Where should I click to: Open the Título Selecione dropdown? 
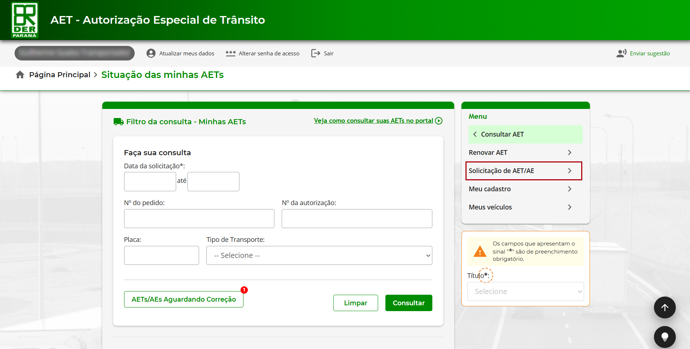(x=526, y=291)
